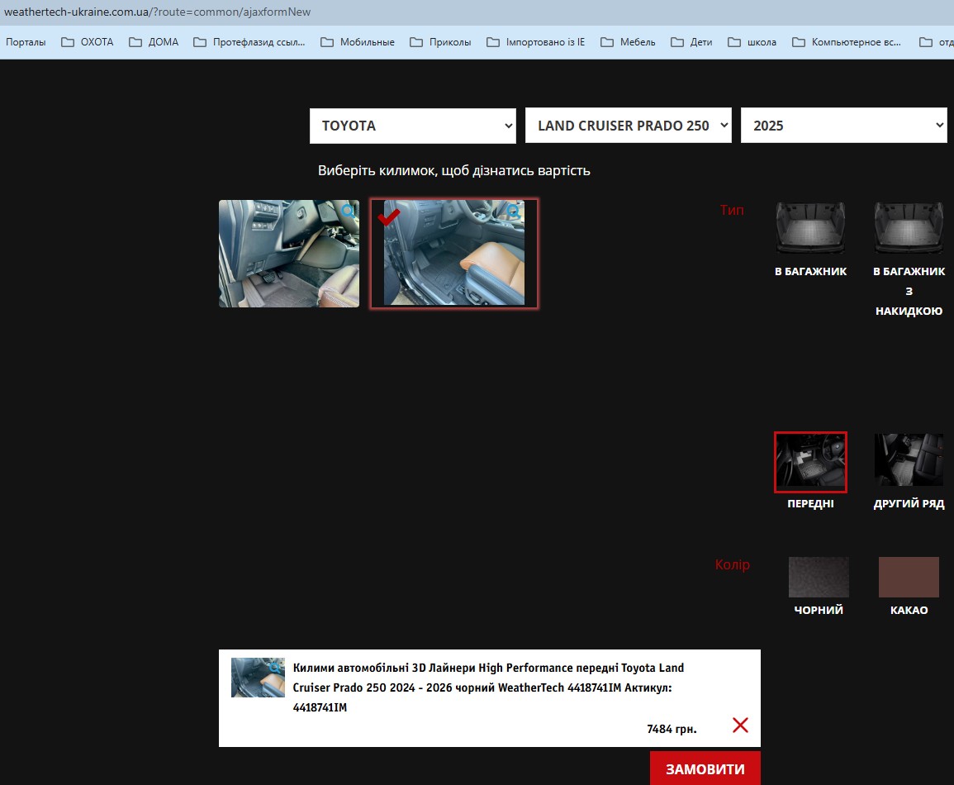Click the small product thumbnail in cart

[x=258, y=678]
